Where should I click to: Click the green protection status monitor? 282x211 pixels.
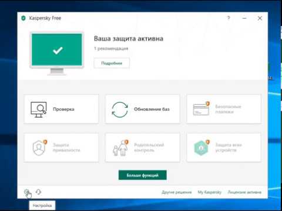pos(57,53)
